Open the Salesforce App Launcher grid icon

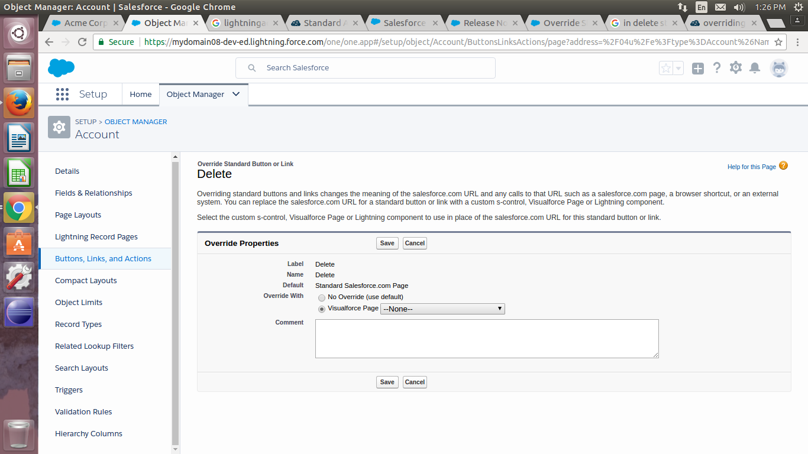[x=62, y=94]
